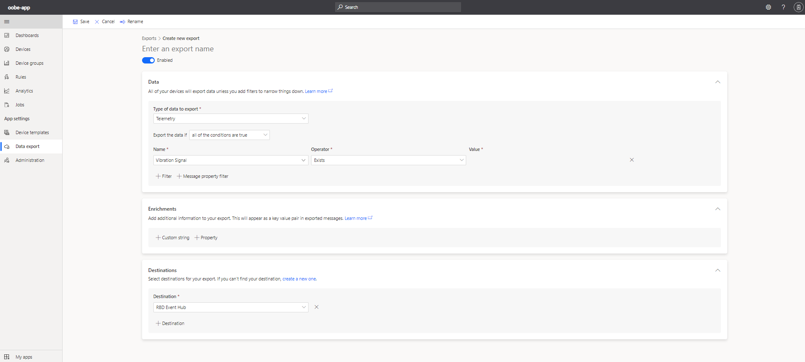Viewport: 805px width, 362px height.
Task: Remove the RBD Event Hub destination
Action: pyautogui.click(x=317, y=307)
